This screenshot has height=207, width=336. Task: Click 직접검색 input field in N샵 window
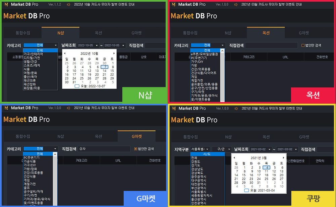coord(155,45)
